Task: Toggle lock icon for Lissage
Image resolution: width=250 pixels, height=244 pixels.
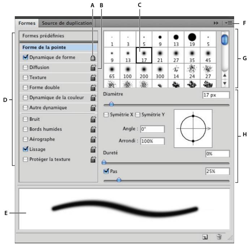Action: pos(93,149)
